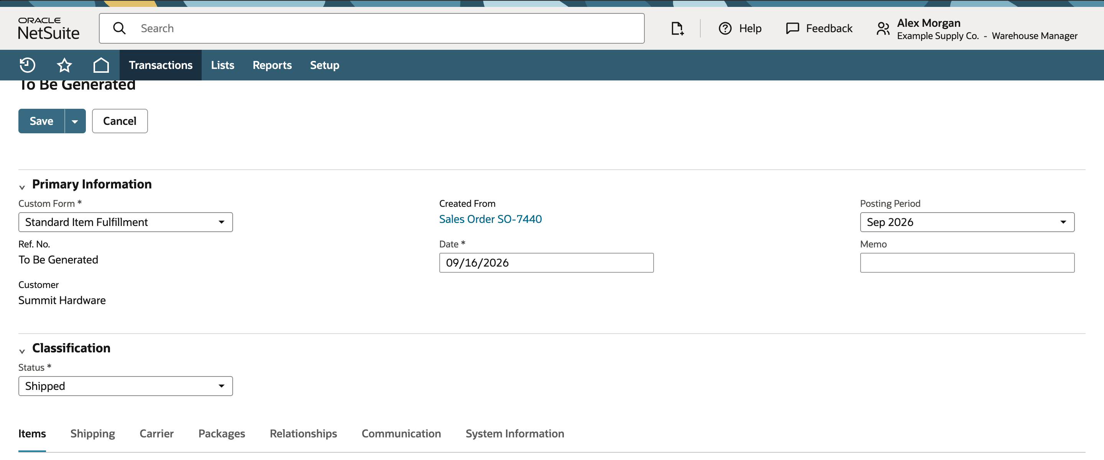The image size is (1104, 460).
Task: Click the Ref. No. To Be Generated value
Action: 58,260
